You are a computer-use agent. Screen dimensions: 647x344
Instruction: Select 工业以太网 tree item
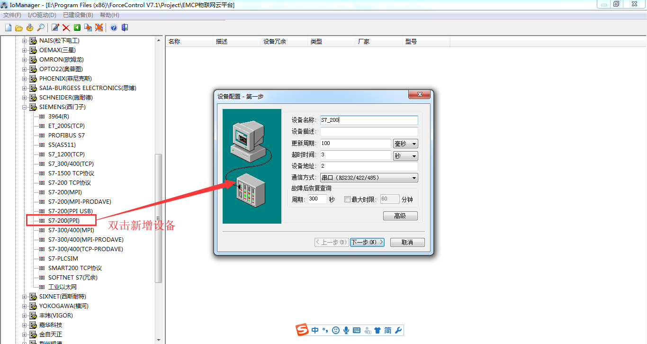pyautogui.click(x=63, y=287)
